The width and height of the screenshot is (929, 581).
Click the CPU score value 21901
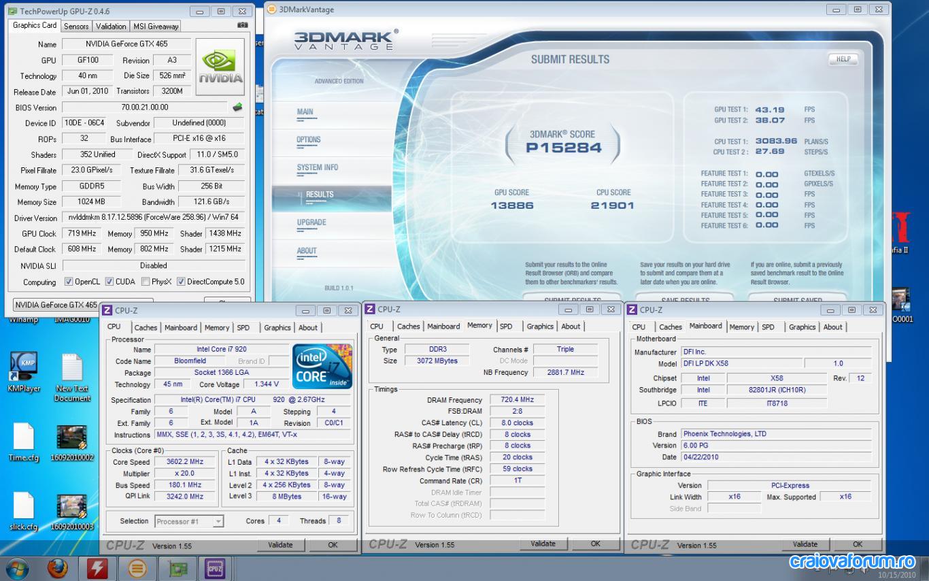tap(613, 205)
